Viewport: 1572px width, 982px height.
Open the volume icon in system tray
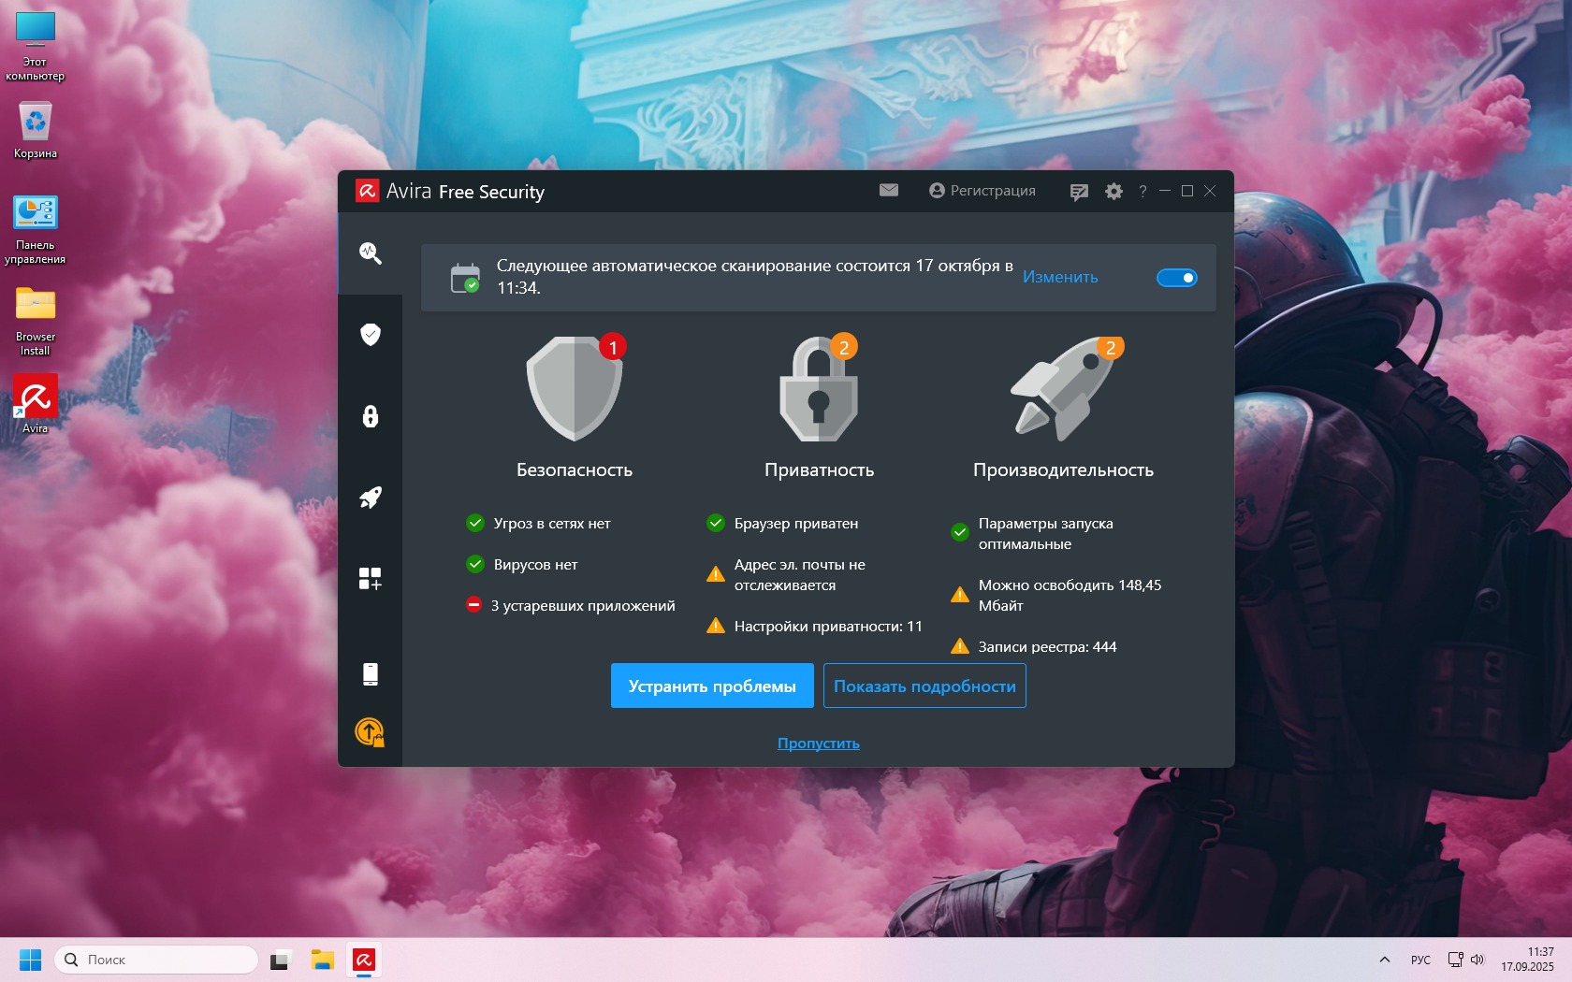1477,960
